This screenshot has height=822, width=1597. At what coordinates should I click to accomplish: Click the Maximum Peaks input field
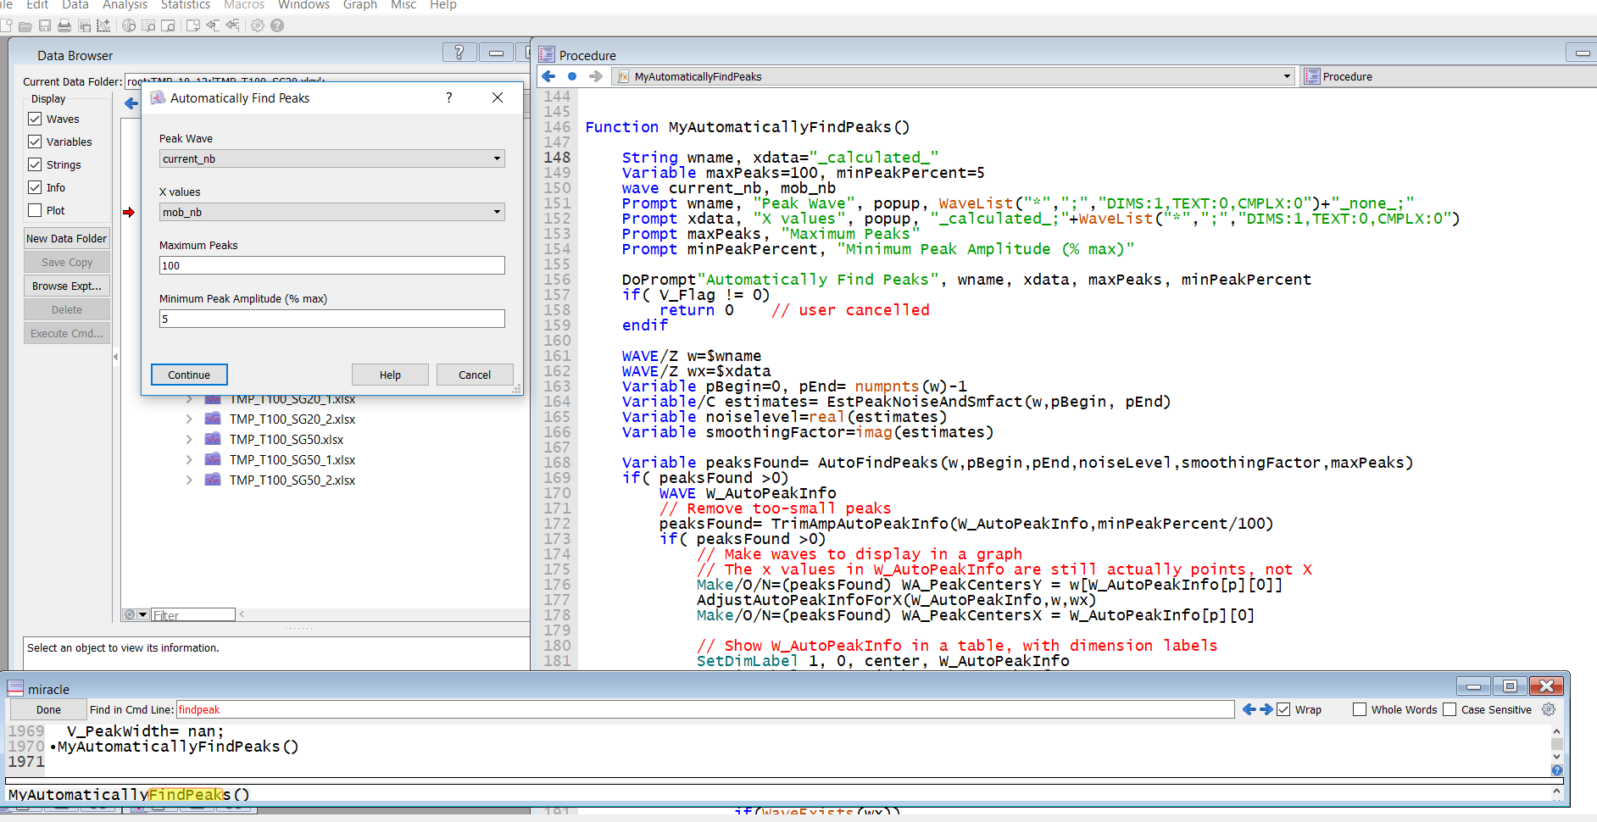(331, 265)
